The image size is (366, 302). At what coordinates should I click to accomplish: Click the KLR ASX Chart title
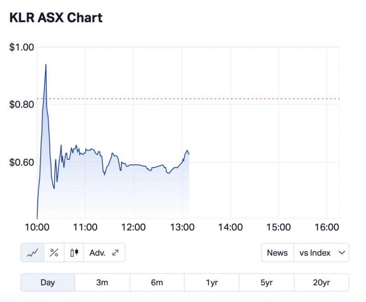pyautogui.click(x=56, y=18)
